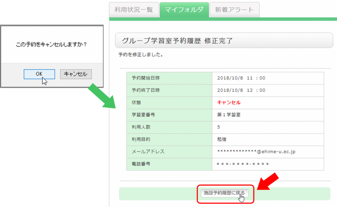Screen dimensions: 337x207
Task: Click the 施設予約履歴に戻る button
Action: pos(224,193)
